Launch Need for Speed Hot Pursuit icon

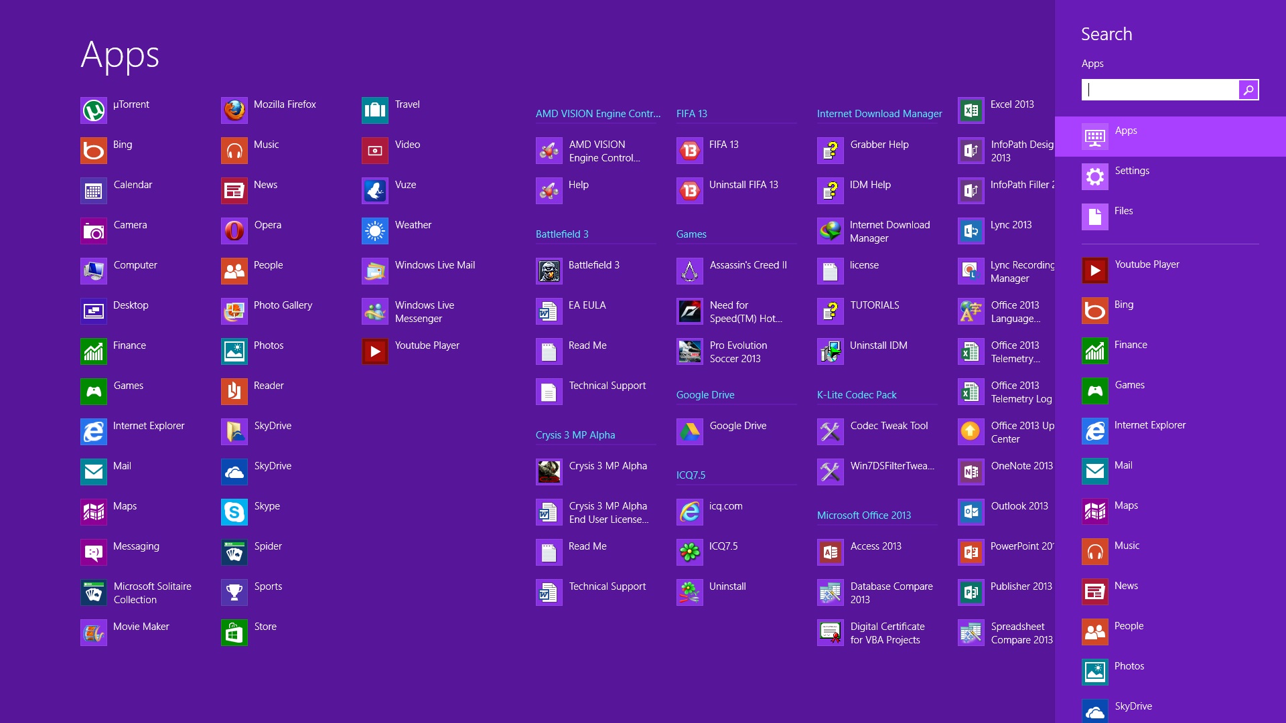point(690,311)
